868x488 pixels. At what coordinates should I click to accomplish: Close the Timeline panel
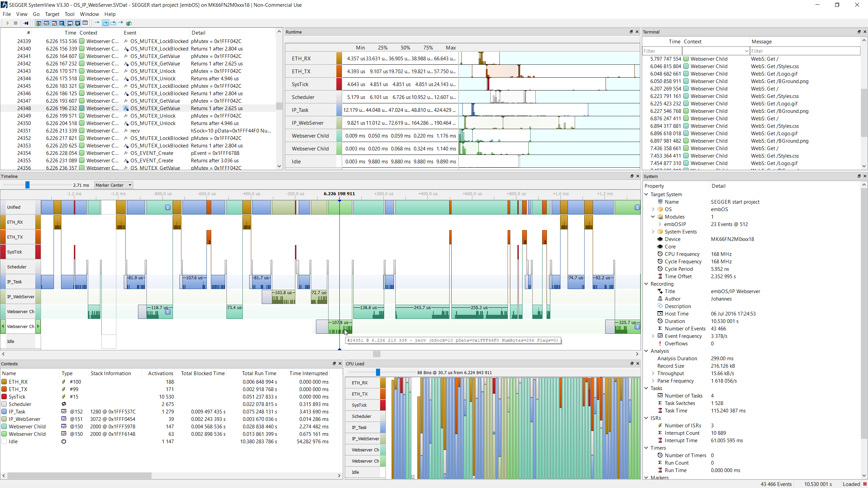coord(638,176)
